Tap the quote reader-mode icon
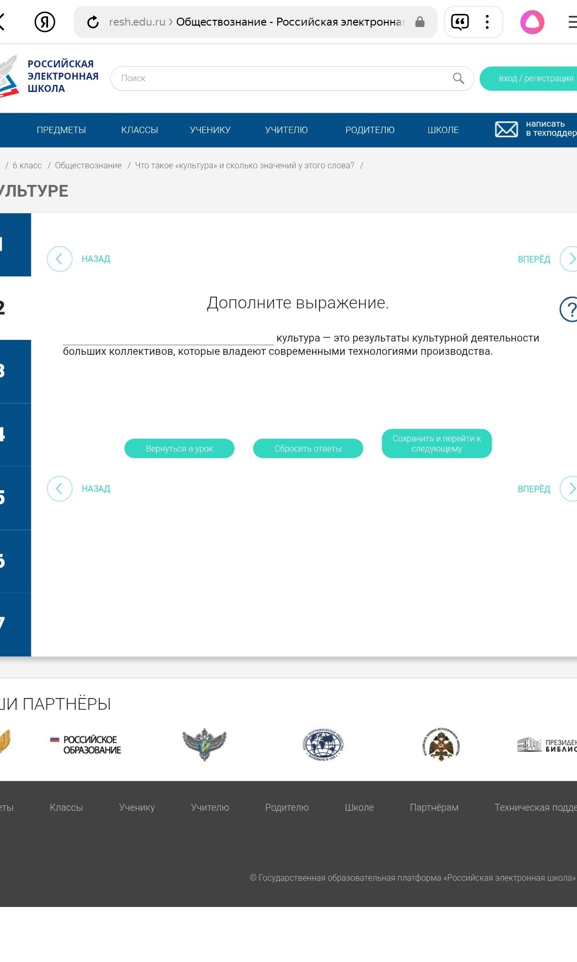 click(x=460, y=22)
